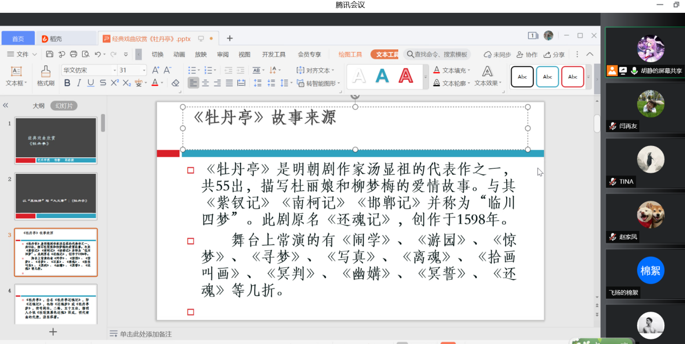The height and width of the screenshot is (344, 685).
Task: Toggle underline formatting
Action: 90,83
